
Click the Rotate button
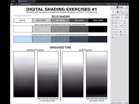tap(115, 26)
